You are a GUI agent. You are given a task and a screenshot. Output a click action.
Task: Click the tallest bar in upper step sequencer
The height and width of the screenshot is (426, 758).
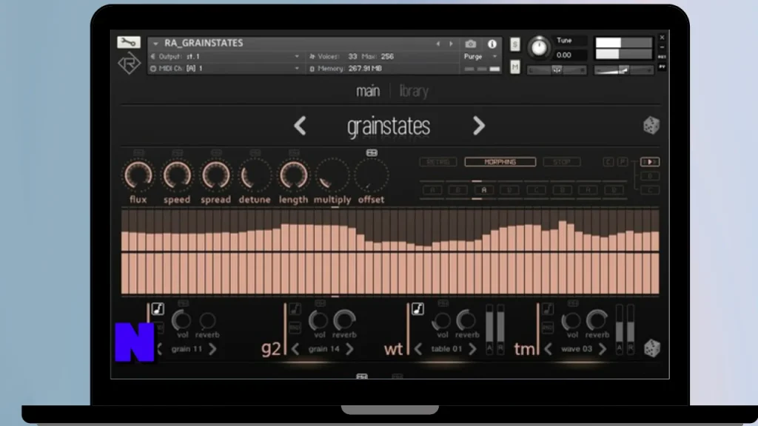[563, 236]
